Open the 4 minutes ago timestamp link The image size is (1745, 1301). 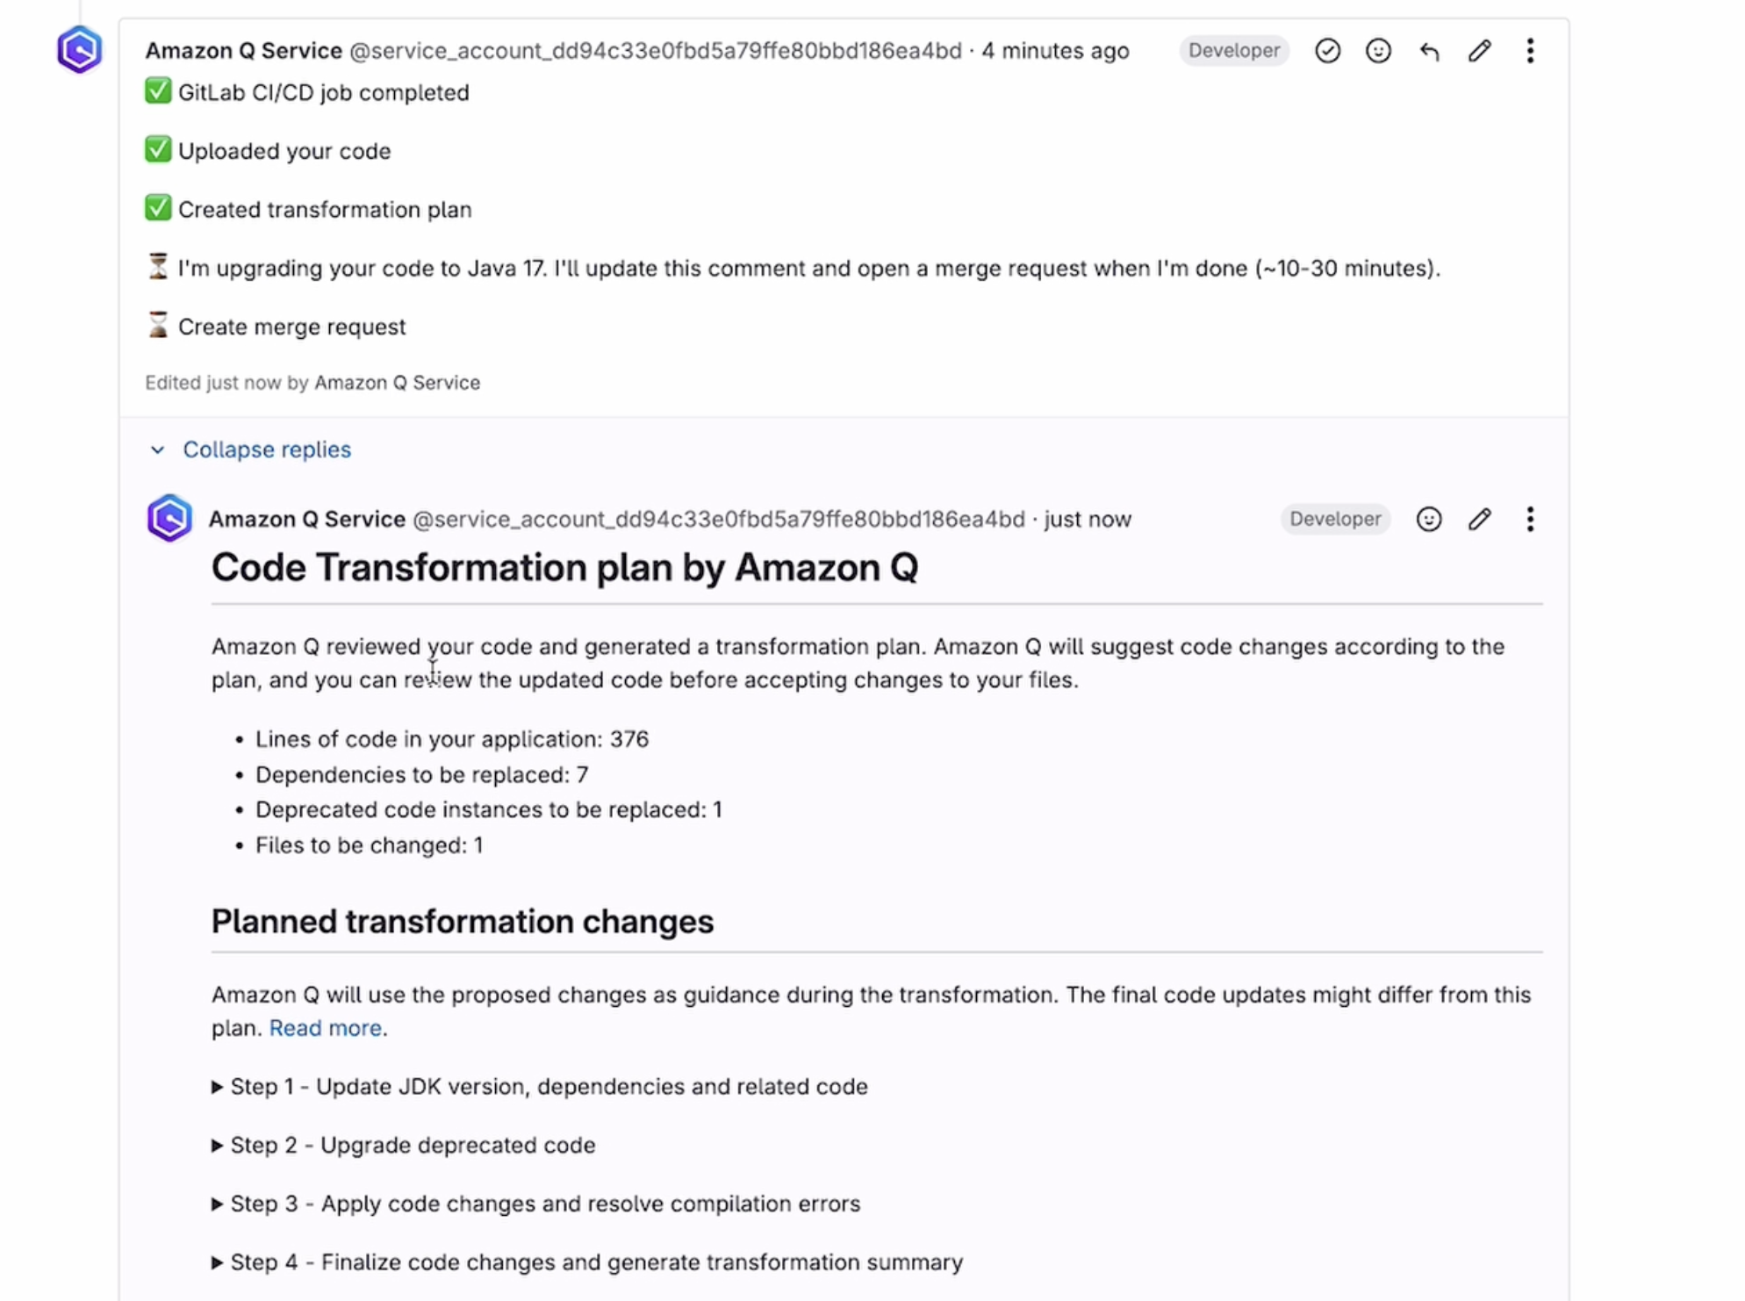click(x=1055, y=51)
